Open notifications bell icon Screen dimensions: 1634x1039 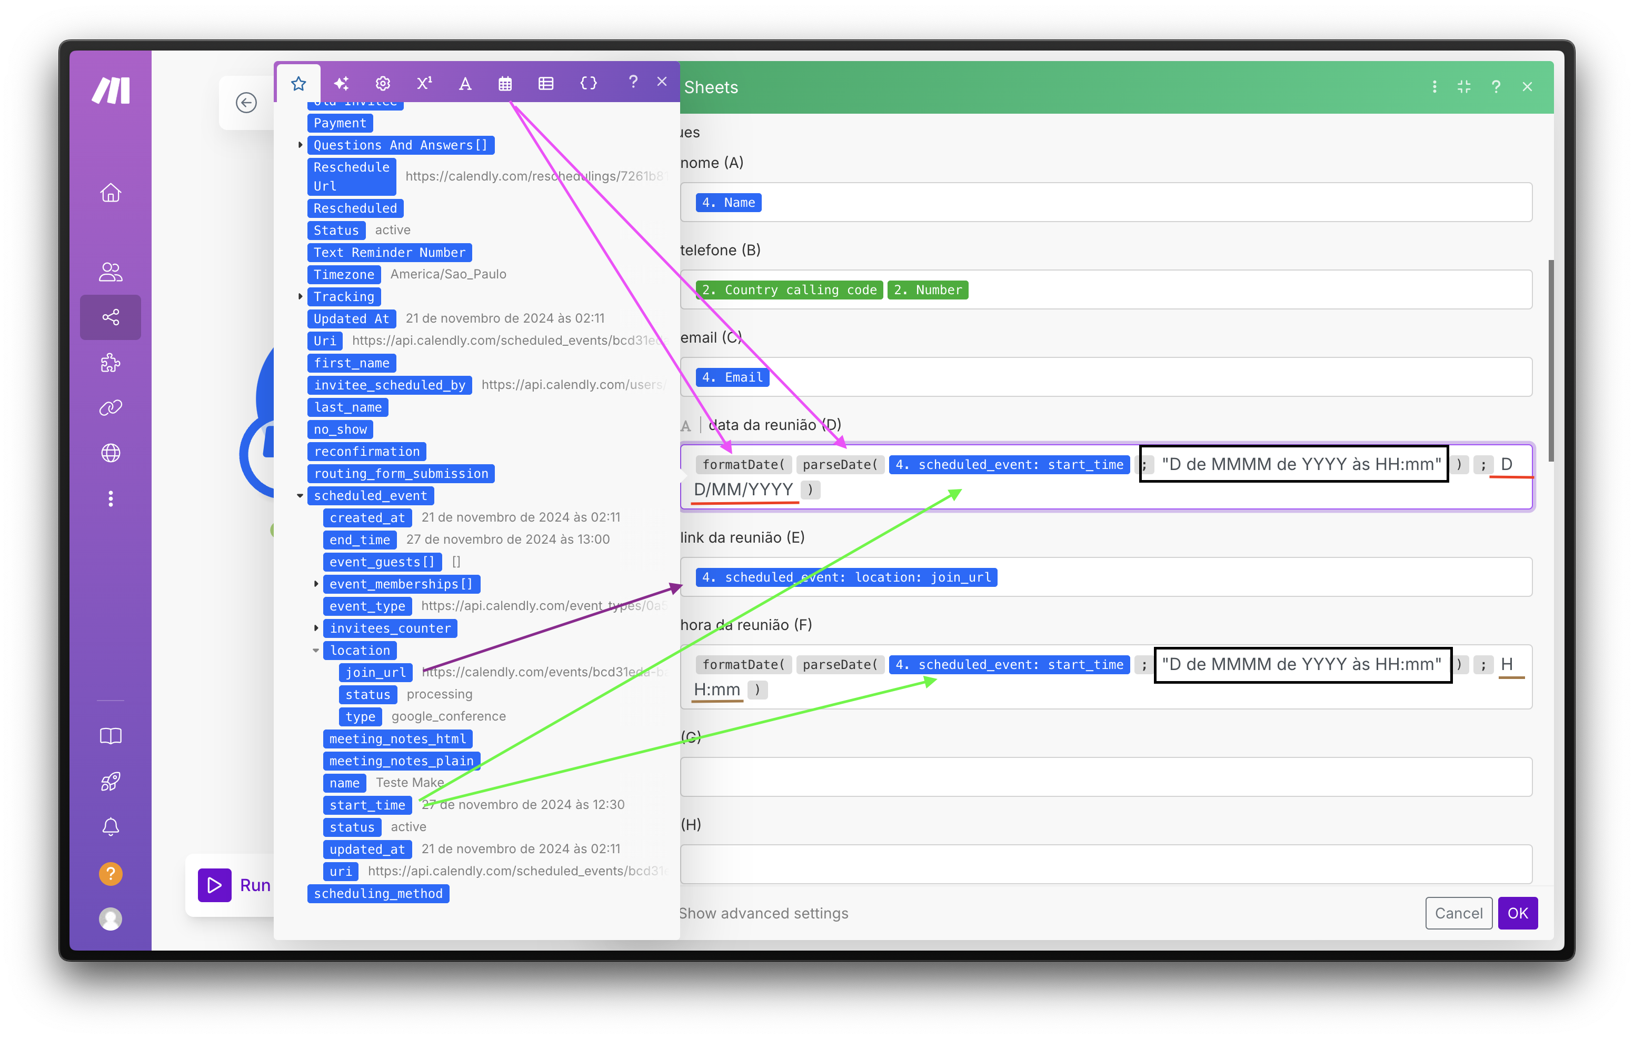click(x=111, y=826)
